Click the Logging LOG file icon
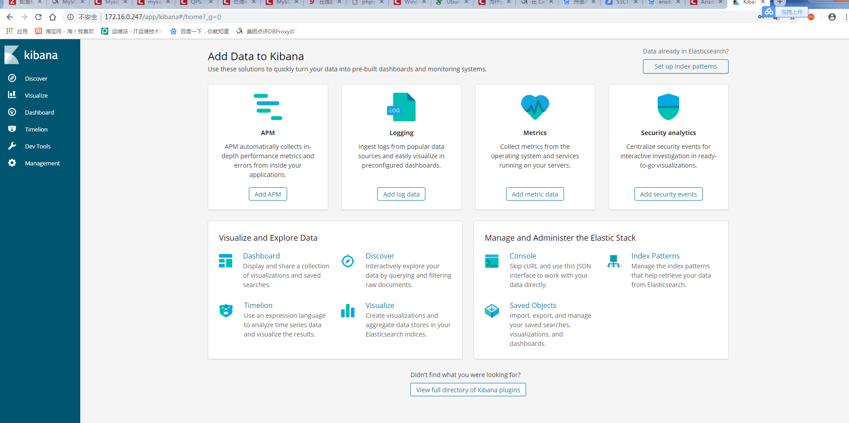This screenshot has width=849, height=423. click(x=401, y=107)
